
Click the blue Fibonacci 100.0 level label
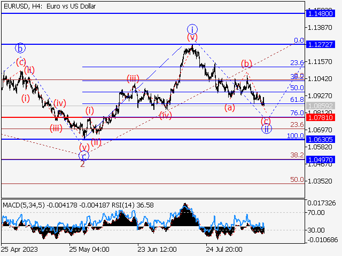tap(296, 136)
